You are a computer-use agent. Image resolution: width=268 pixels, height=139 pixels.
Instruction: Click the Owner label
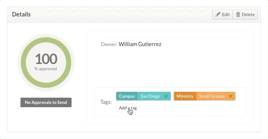[109, 44]
